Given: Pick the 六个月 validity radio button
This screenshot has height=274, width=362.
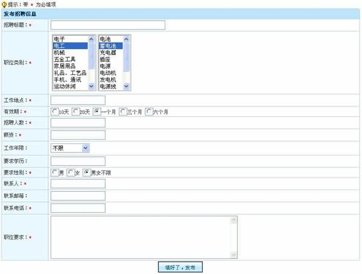Looking at the screenshot, I should (149, 112).
